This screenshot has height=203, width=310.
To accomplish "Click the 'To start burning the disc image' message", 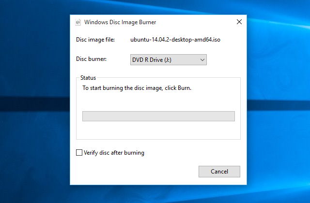I will 137,88.
